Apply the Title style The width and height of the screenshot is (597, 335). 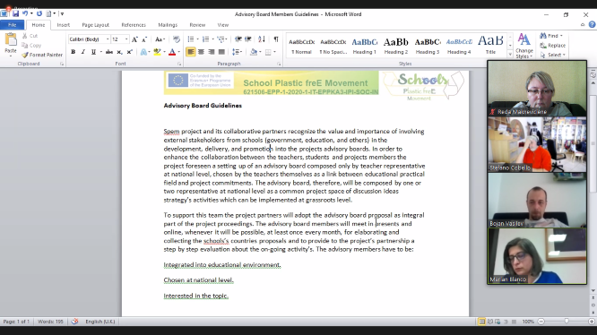490,46
